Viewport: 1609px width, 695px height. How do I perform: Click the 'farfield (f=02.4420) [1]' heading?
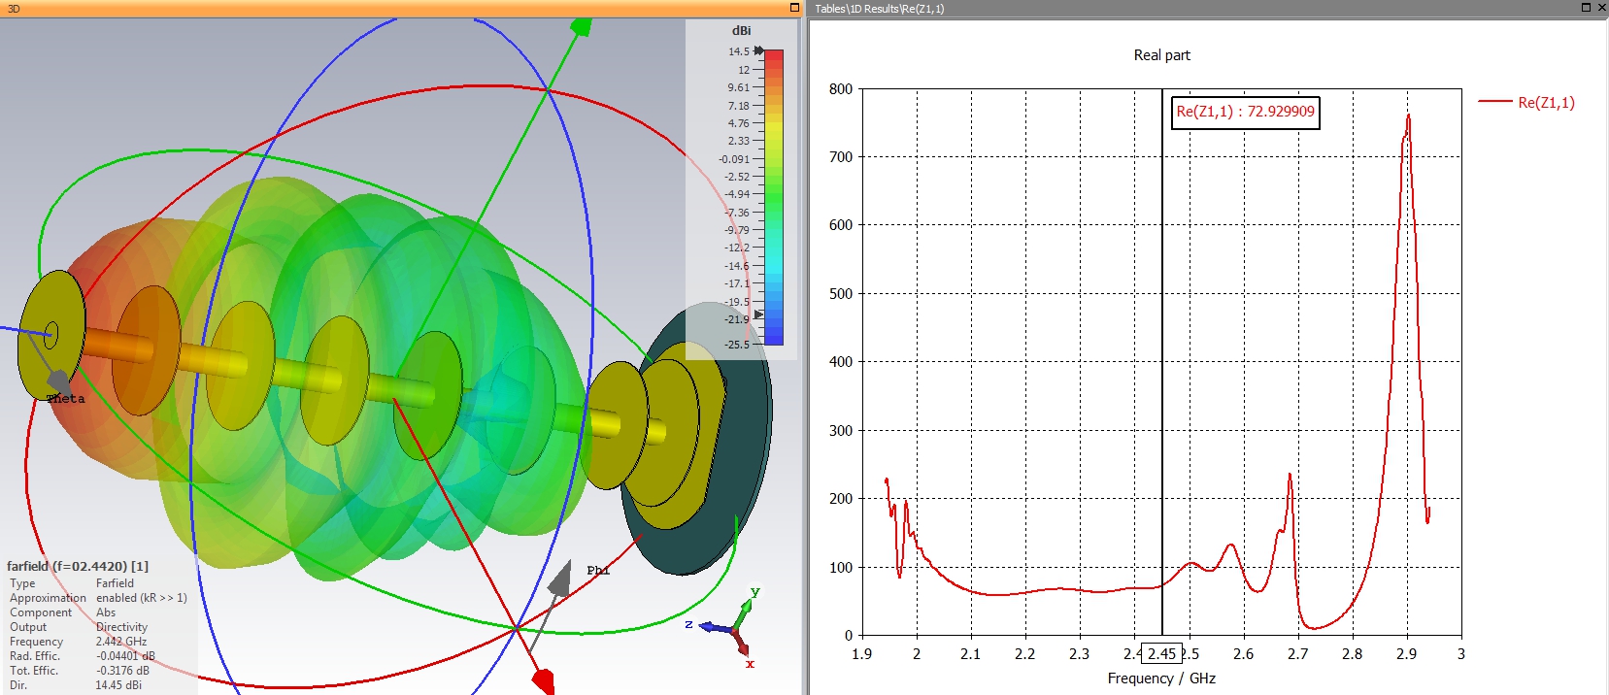point(78,566)
